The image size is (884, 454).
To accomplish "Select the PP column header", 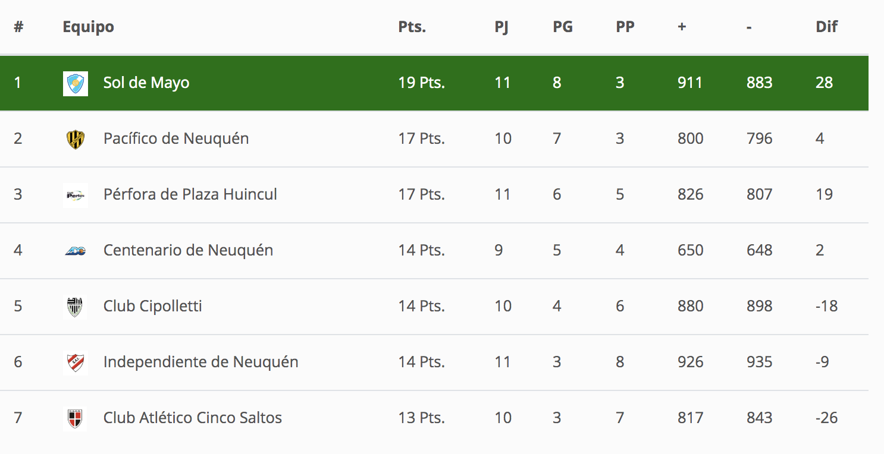I will click(x=625, y=27).
